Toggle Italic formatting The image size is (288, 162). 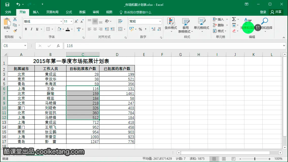(x=31, y=29)
